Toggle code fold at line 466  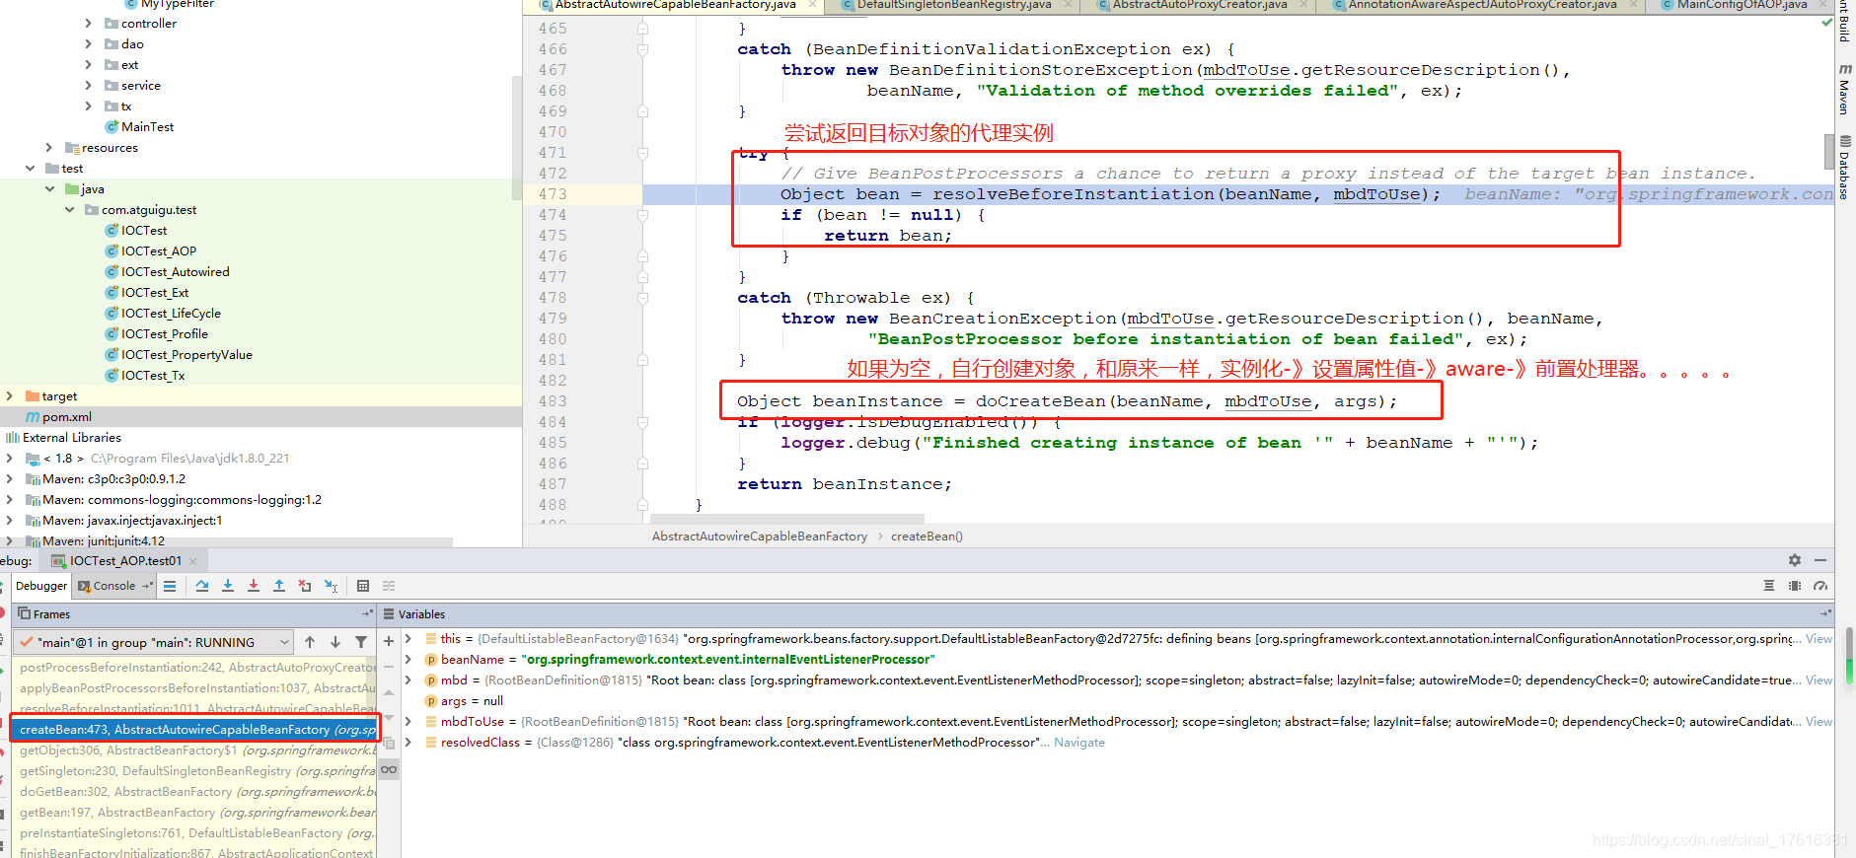coord(642,49)
